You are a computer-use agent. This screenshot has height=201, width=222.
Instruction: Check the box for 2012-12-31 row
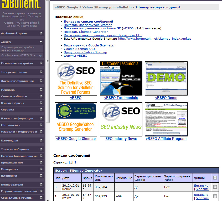(x=215, y=187)
